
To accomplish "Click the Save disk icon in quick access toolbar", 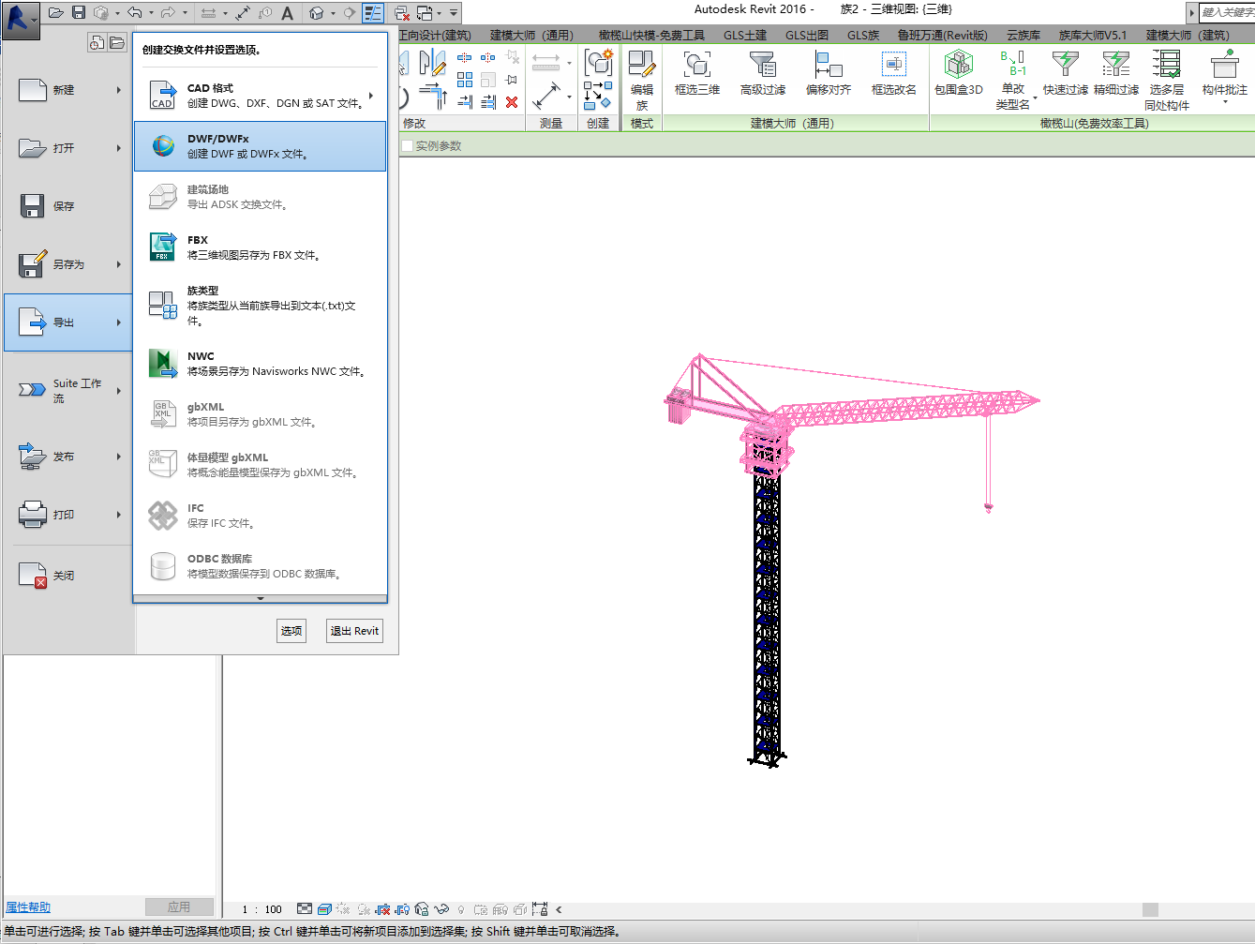I will [79, 13].
